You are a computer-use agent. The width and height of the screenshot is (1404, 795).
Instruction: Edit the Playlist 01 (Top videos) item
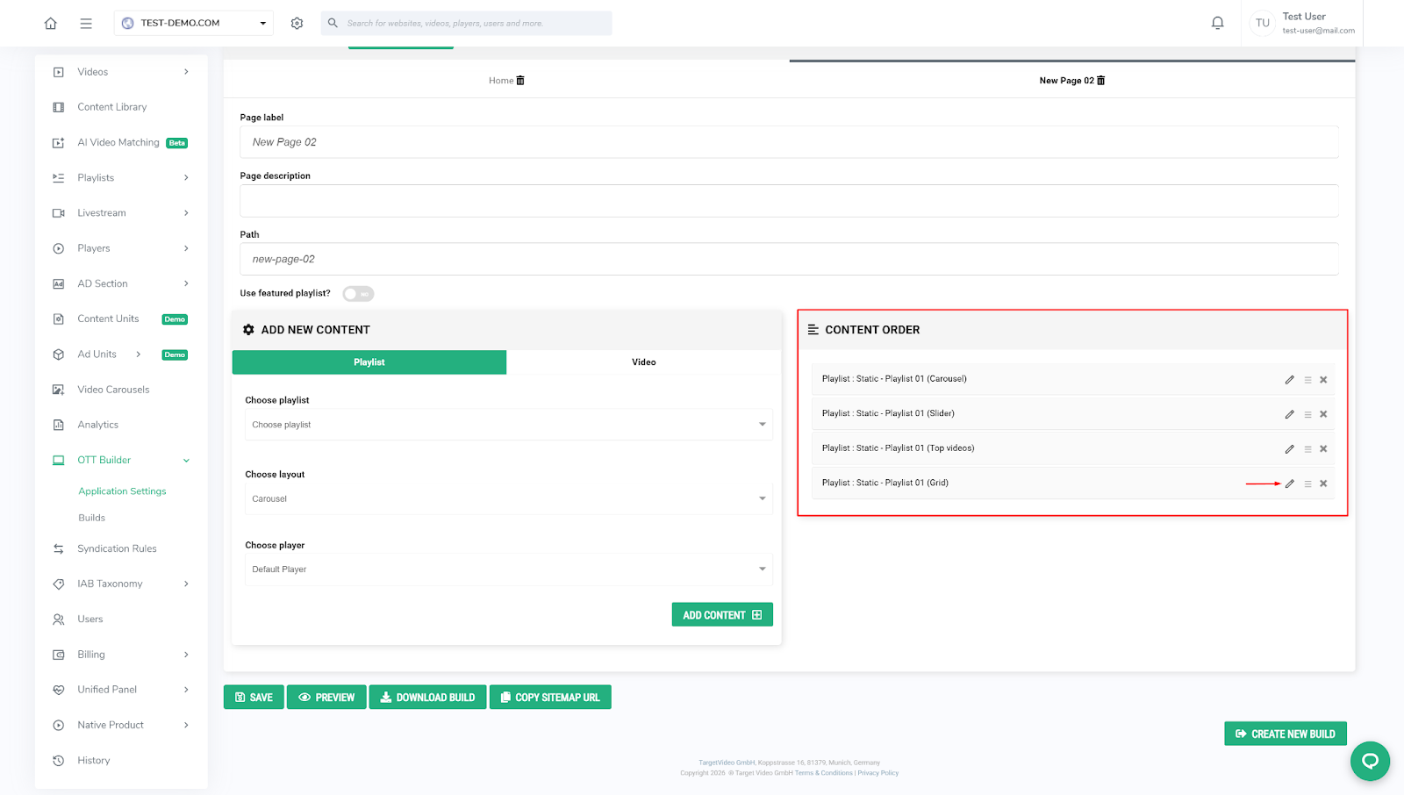point(1289,449)
